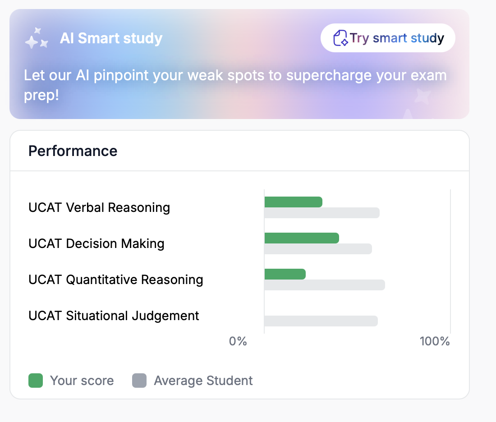
Task: Click the green Your score legend swatch
Action: coord(36,381)
